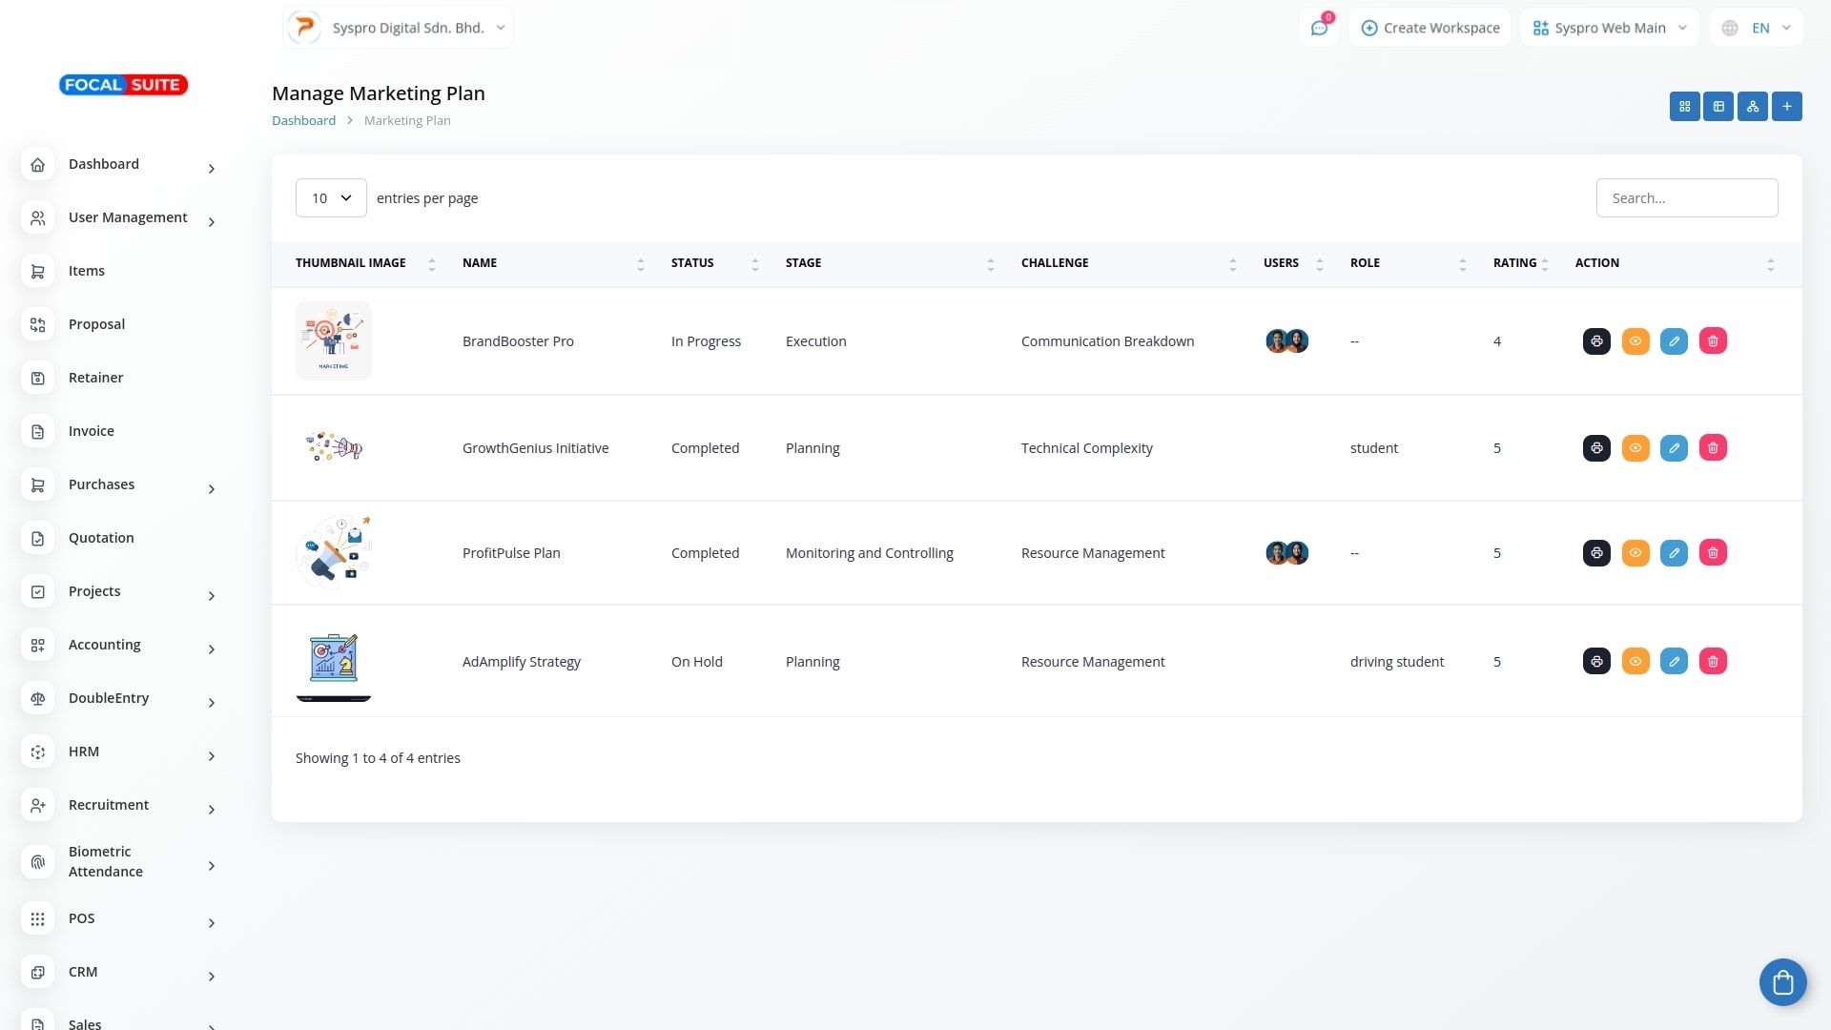Viewport: 1831px width, 1030px height.
Task: Expand the Syspro Web Main workspace dropdown
Action: click(x=1610, y=29)
